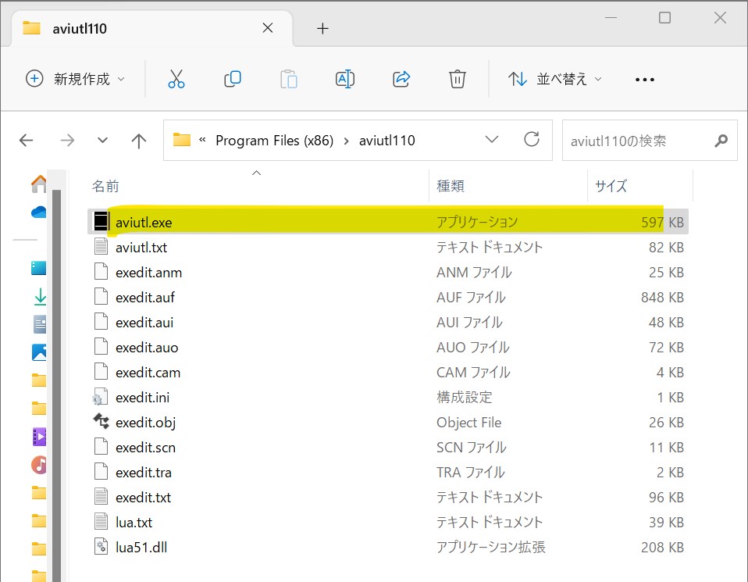Open Home in the navigation pane
The height and width of the screenshot is (582, 748).
(39, 184)
